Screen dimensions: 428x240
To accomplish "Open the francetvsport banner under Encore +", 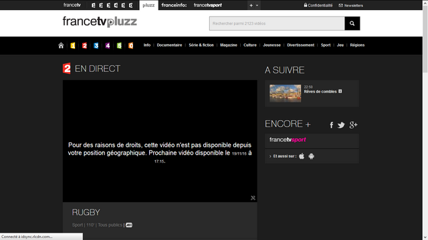I will click(312, 141).
